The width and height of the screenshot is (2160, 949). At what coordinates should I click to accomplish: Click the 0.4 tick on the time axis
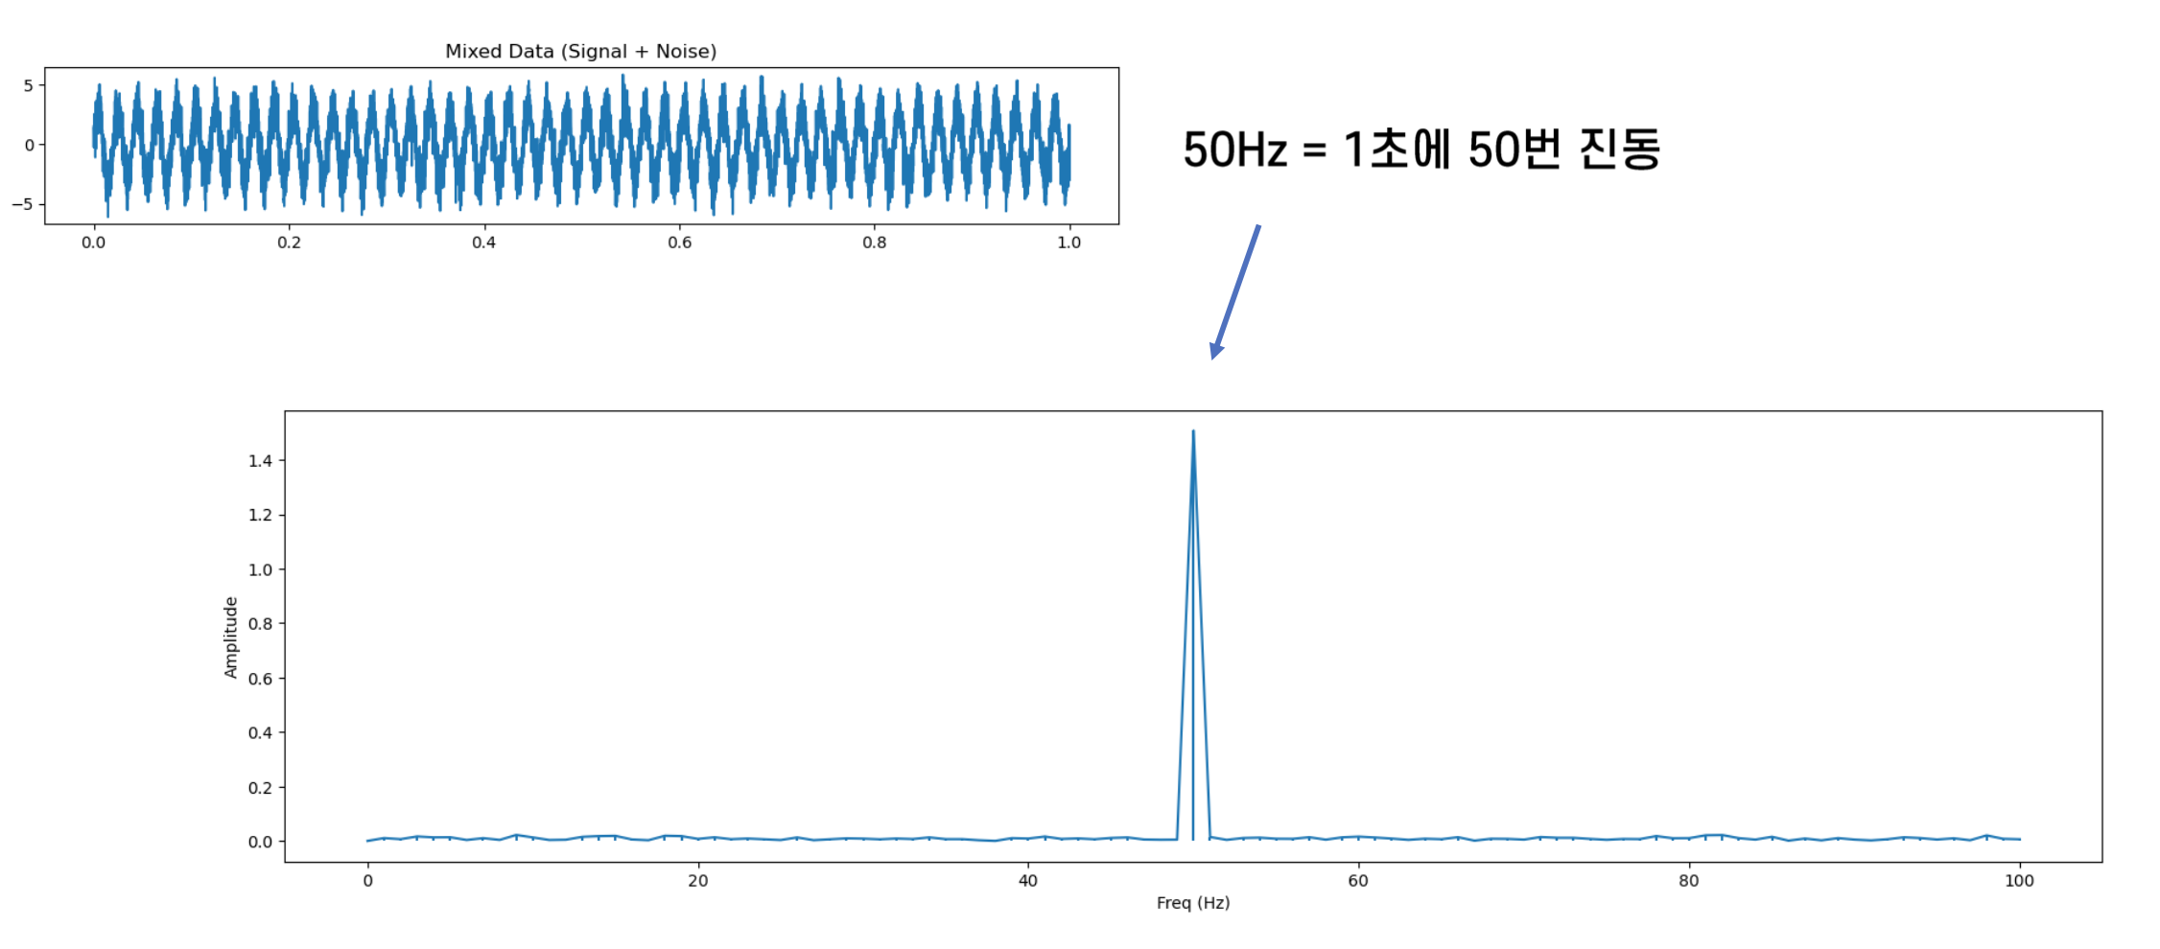483,243
